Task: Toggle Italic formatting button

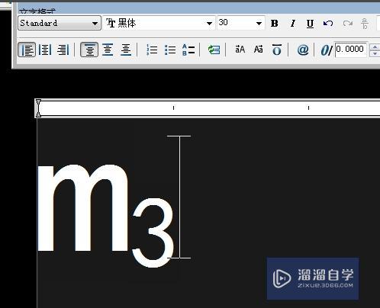Action: coord(293,24)
